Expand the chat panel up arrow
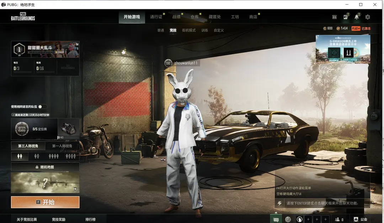The width and height of the screenshot is (384, 223). pos(276,213)
